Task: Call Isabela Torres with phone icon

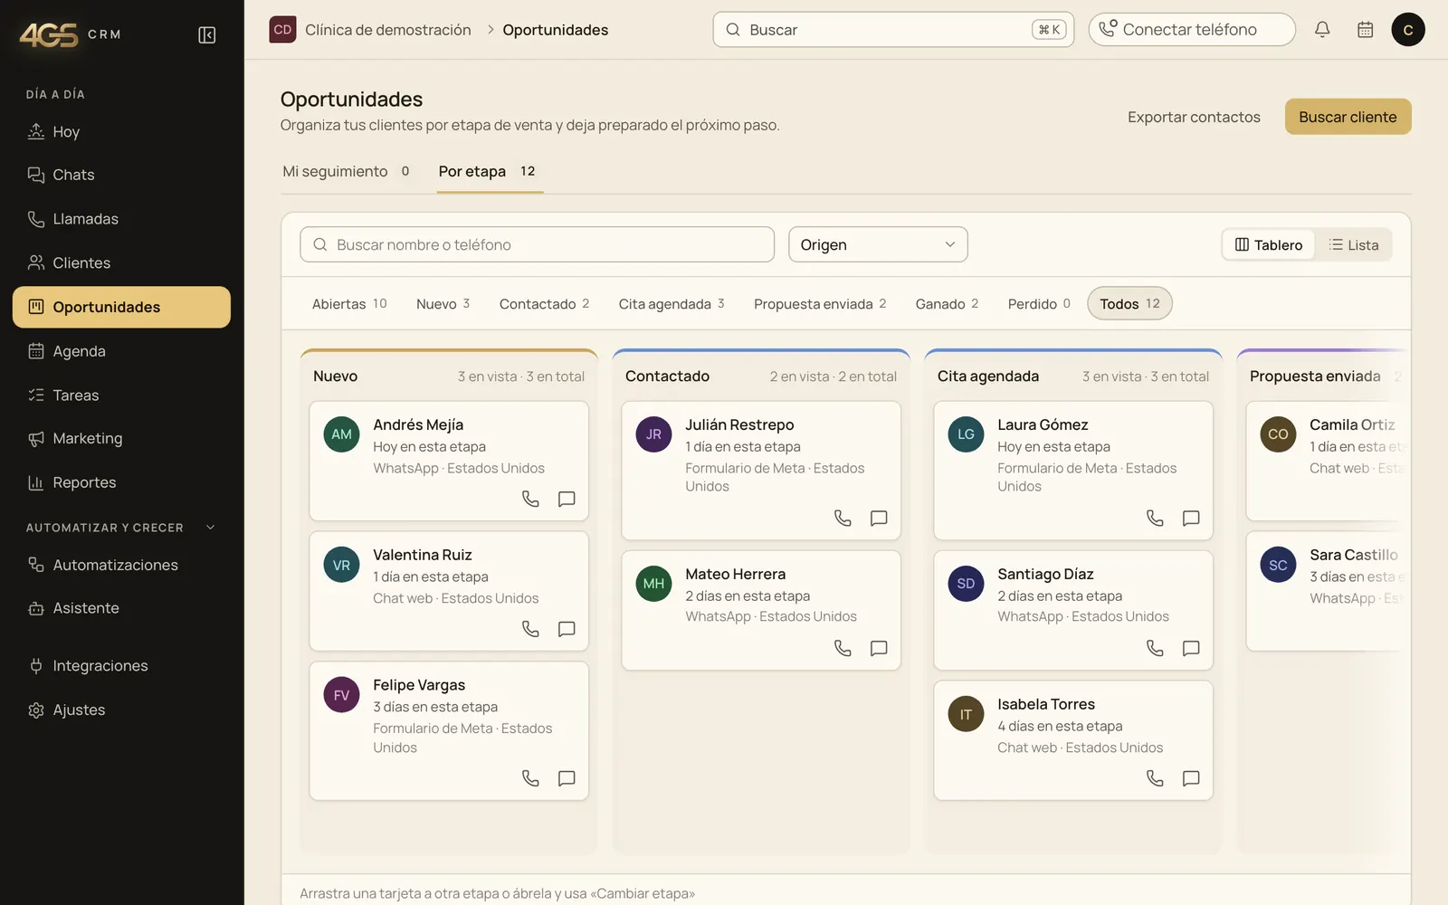Action: 1155,778
